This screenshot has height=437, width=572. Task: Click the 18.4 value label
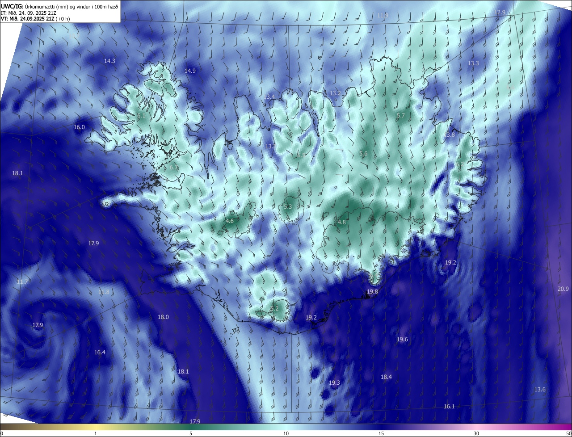pyautogui.click(x=386, y=377)
